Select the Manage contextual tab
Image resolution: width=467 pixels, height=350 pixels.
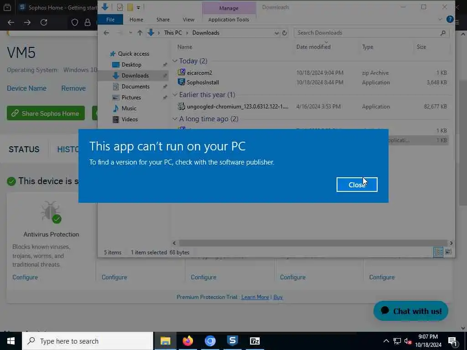pyautogui.click(x=229, y=8)
